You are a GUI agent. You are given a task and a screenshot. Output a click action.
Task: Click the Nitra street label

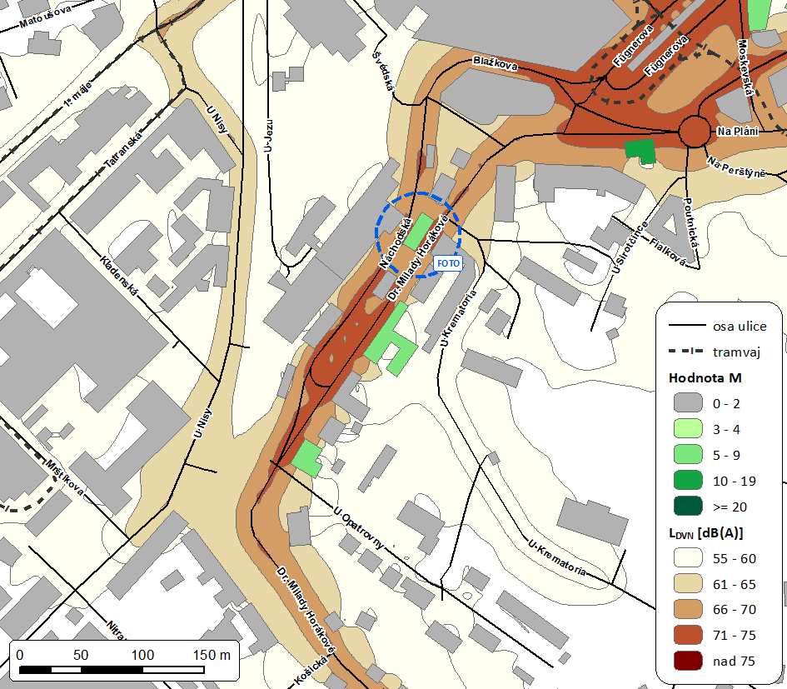click(x=118, y=631)
